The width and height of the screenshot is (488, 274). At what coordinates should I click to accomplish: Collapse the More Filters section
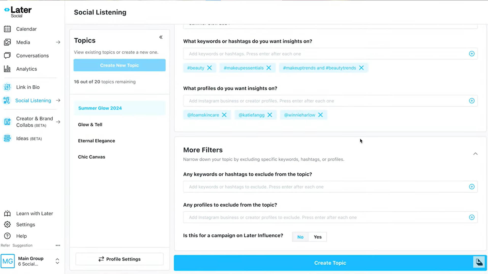point(475,154)
